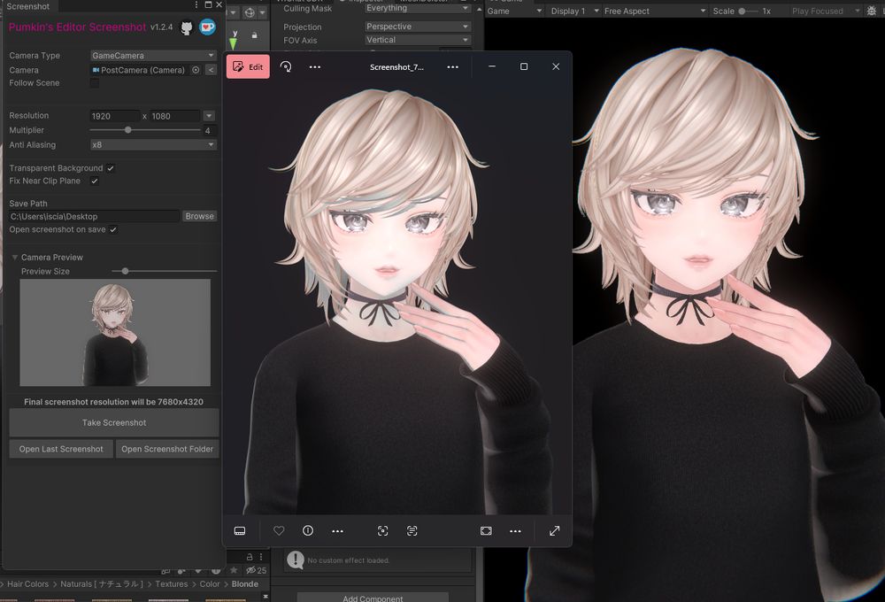Click the '<' button next to Camera field

211,70
